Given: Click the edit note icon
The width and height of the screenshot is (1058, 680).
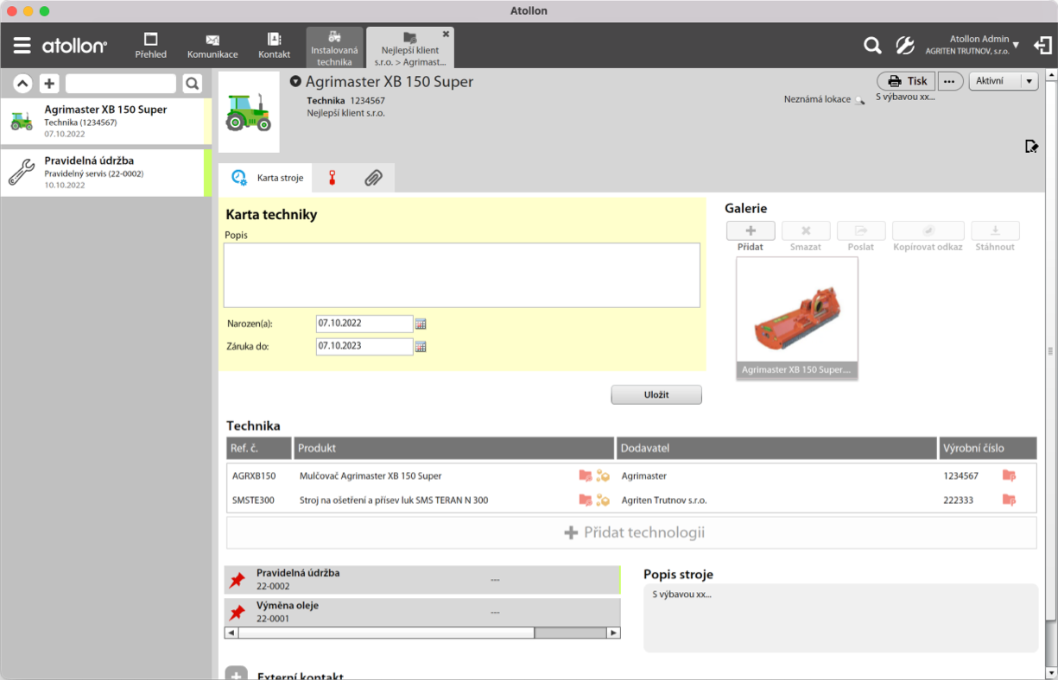Looking at the screenshot, I should click(x=1031, y=146).
